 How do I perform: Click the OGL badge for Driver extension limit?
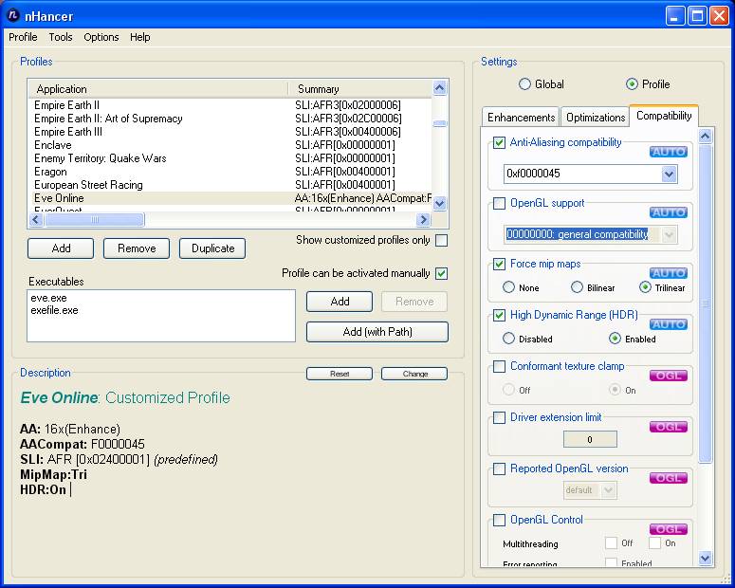(668, 427)
